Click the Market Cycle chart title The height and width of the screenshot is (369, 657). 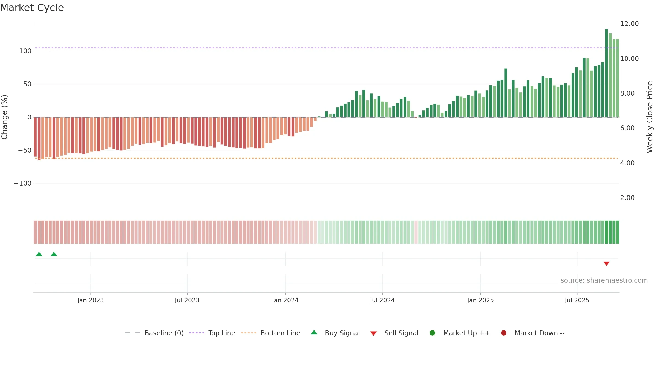coord(32,8)
